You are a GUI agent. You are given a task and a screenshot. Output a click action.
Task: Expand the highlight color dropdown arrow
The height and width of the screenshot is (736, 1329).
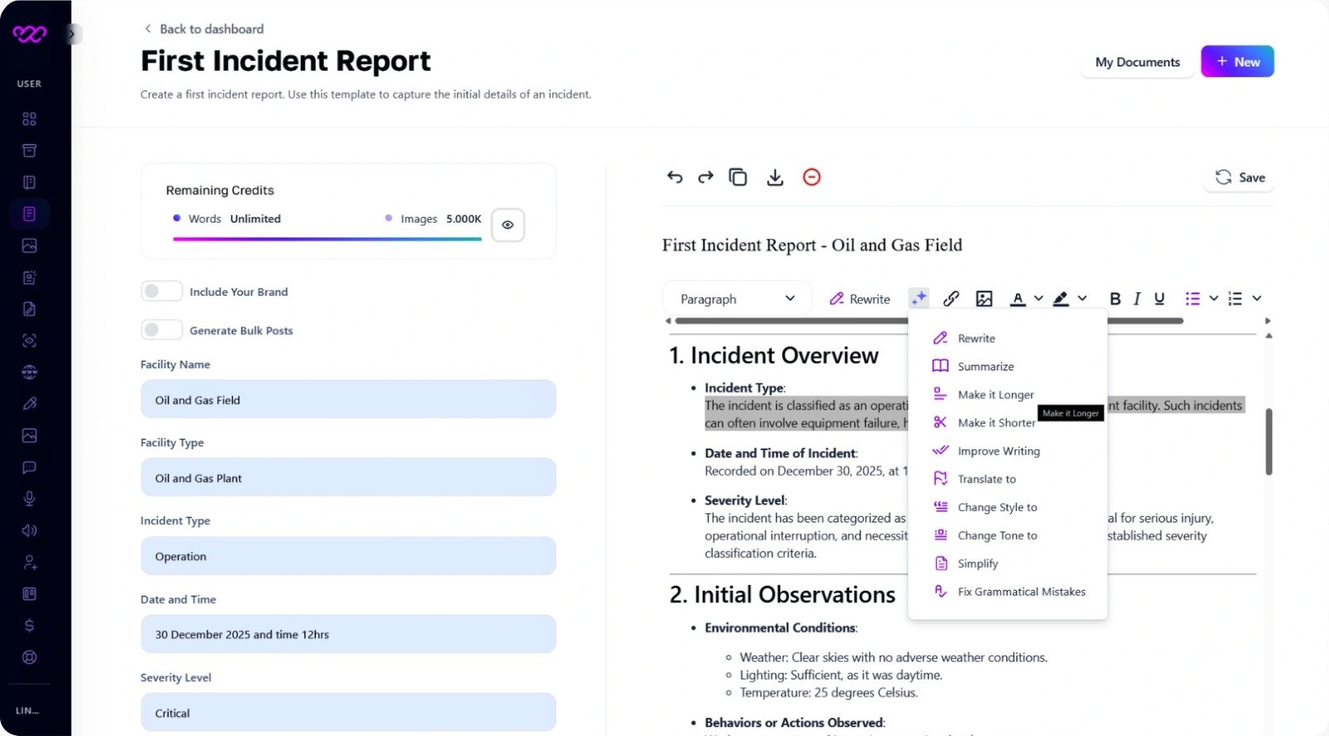coord(1081,298)
